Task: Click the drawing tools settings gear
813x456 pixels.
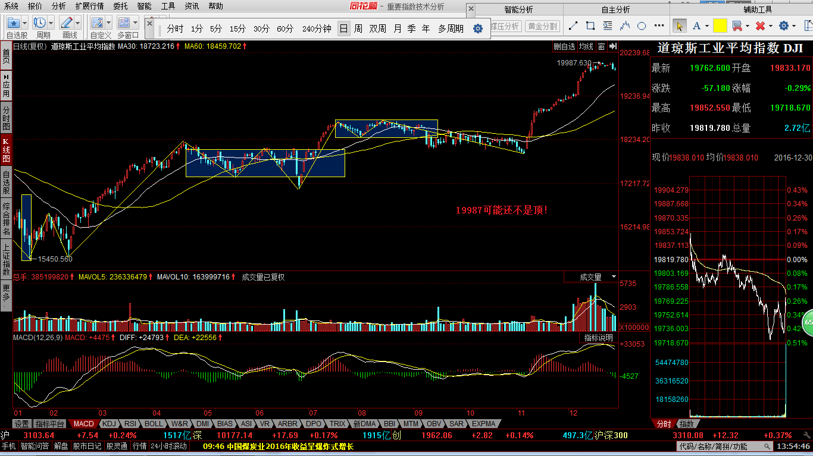Action: point(784,26)
